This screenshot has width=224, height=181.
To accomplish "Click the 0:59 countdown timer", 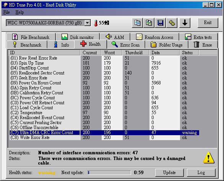I will tap(139, 173).
